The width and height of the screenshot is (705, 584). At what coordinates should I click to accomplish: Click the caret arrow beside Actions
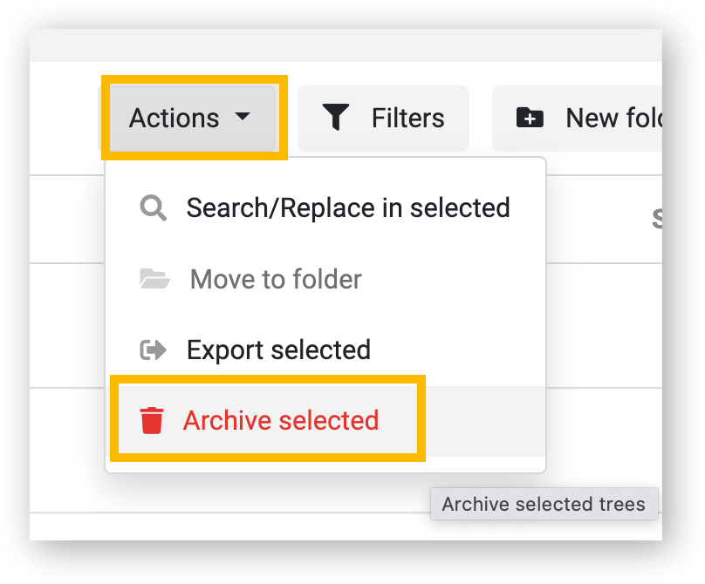pyautogui.click(x=243, y=116)
